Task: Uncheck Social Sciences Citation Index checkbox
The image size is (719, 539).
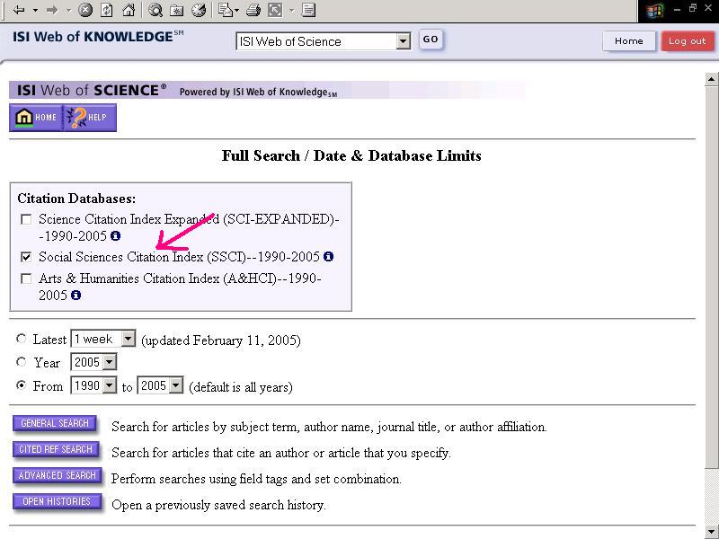Action: 26,257
